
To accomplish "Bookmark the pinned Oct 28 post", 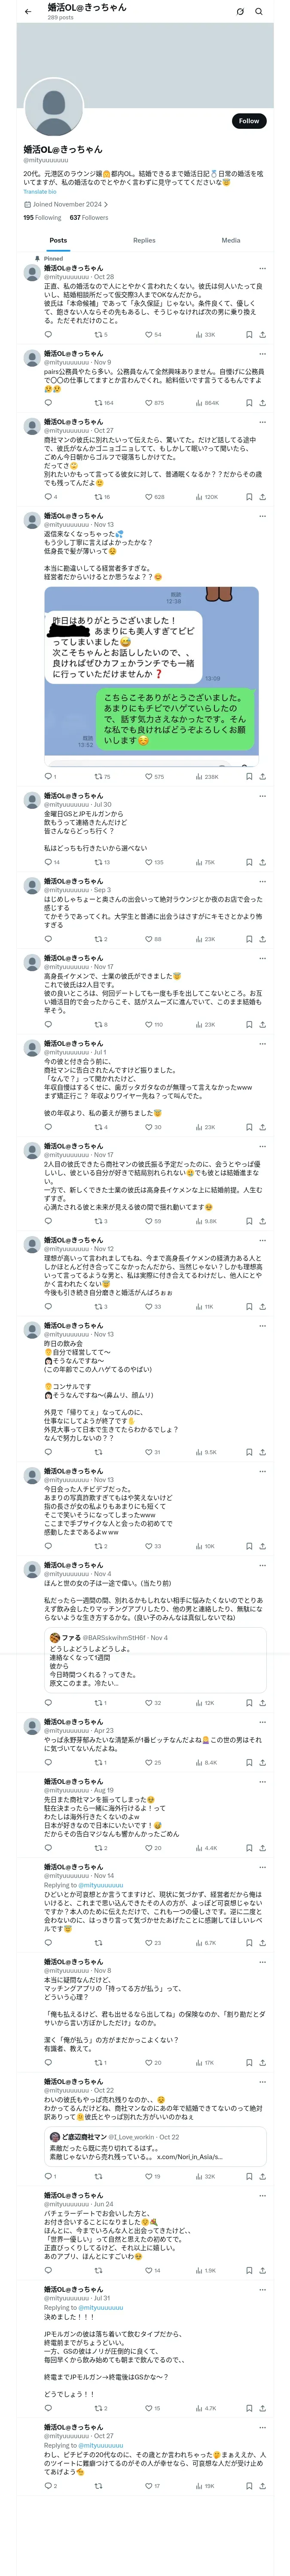I will (x=249, y=334).
